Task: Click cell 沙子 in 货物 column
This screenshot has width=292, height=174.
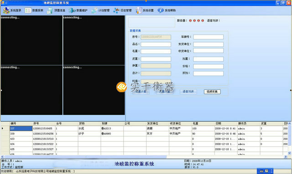Action: coord(89,134)
